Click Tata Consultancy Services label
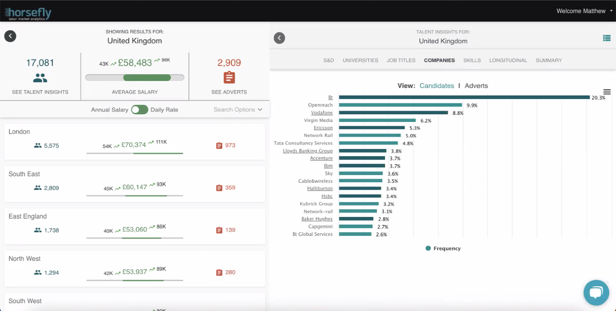The height and width of the screenshot is (311, 616). tap(303, 143)
